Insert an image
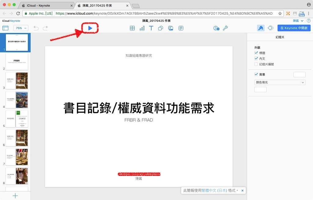This screenshot has height=200, width=313. click(171, 28)
